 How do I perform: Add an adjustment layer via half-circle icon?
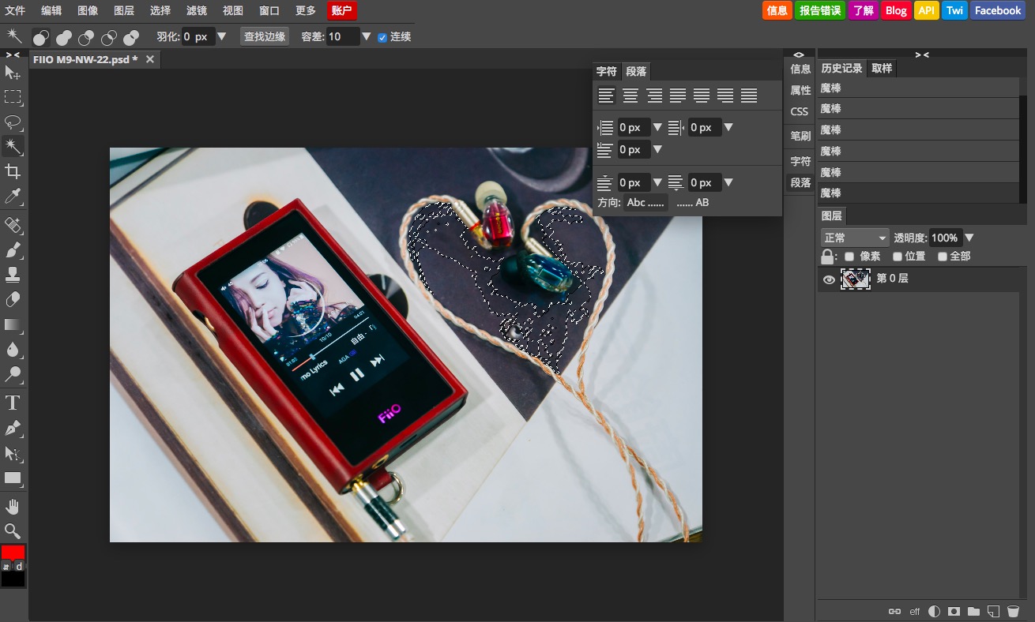[x=935, y=611]
